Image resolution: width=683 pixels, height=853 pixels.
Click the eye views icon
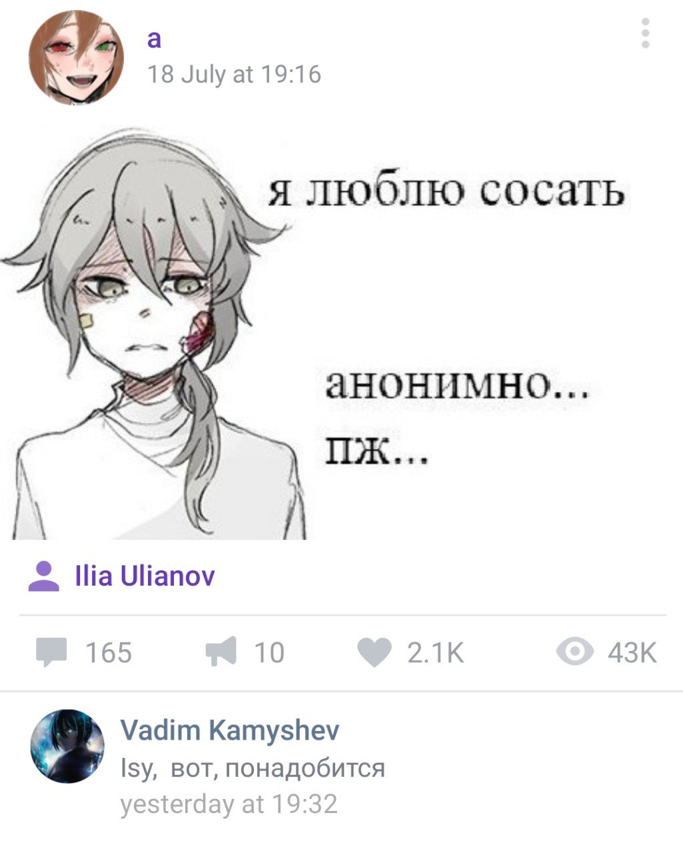tap(574, 652)
